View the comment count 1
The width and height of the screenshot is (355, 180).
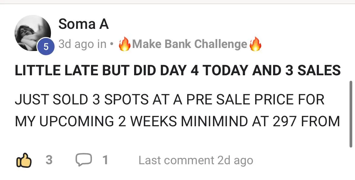click(x=105, y=160)
